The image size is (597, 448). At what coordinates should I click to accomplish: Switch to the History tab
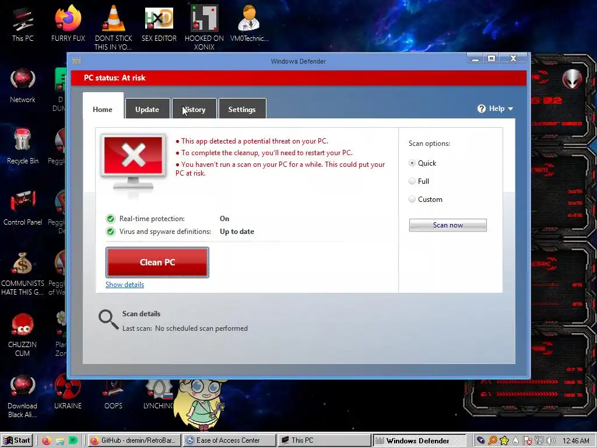194,109
